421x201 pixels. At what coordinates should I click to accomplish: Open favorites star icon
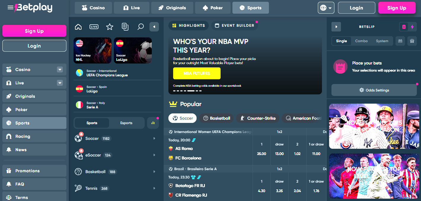(x=110, y=27)
